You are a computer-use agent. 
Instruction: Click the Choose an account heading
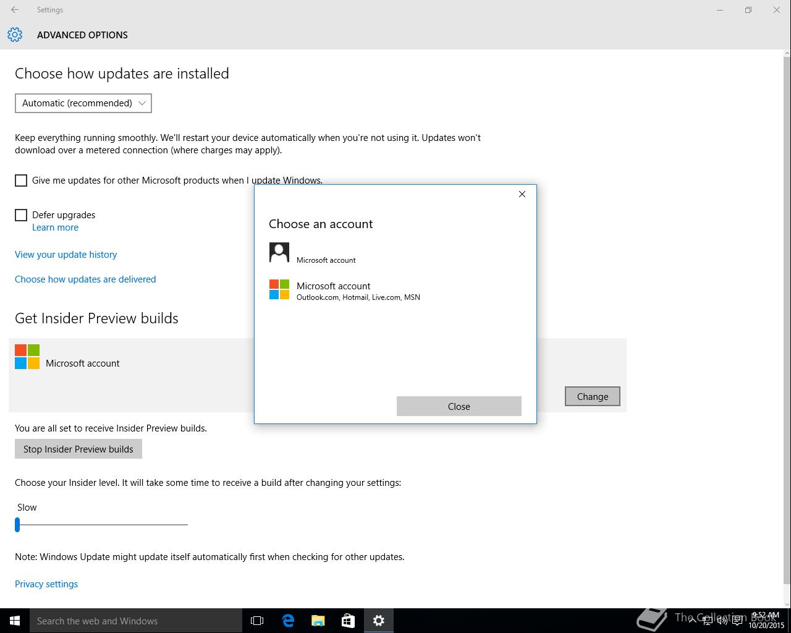pyautogui.click(x=321, y=224)
